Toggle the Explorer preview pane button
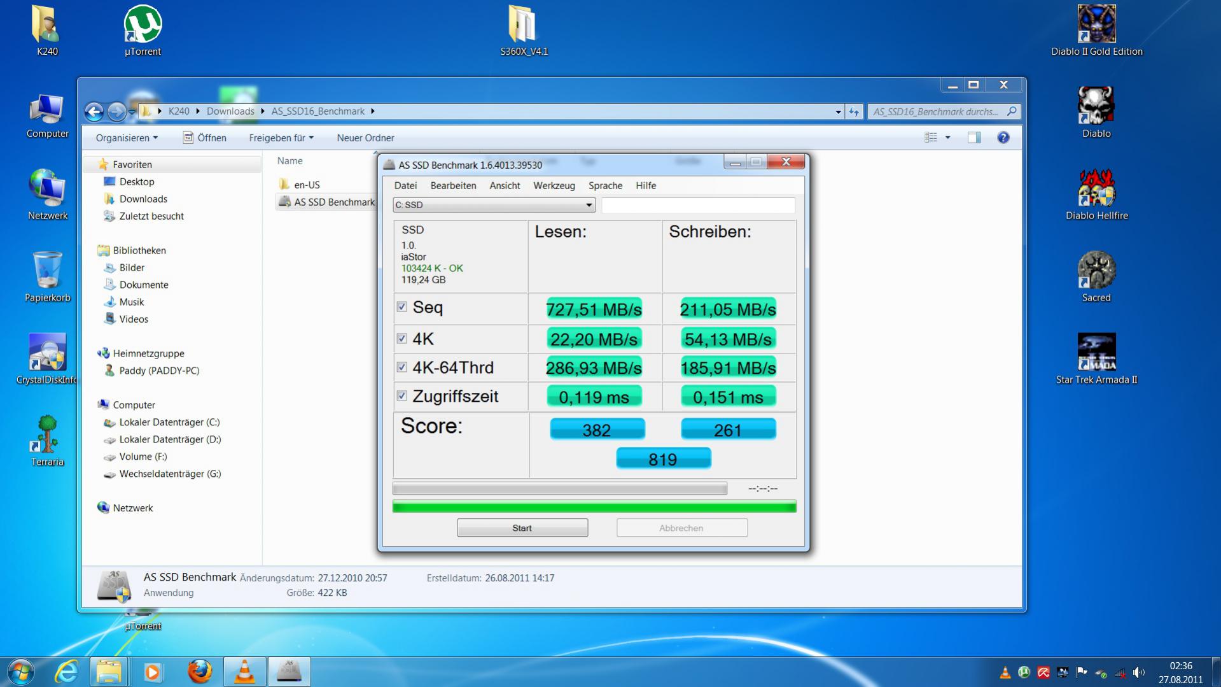 click(974, 138)
